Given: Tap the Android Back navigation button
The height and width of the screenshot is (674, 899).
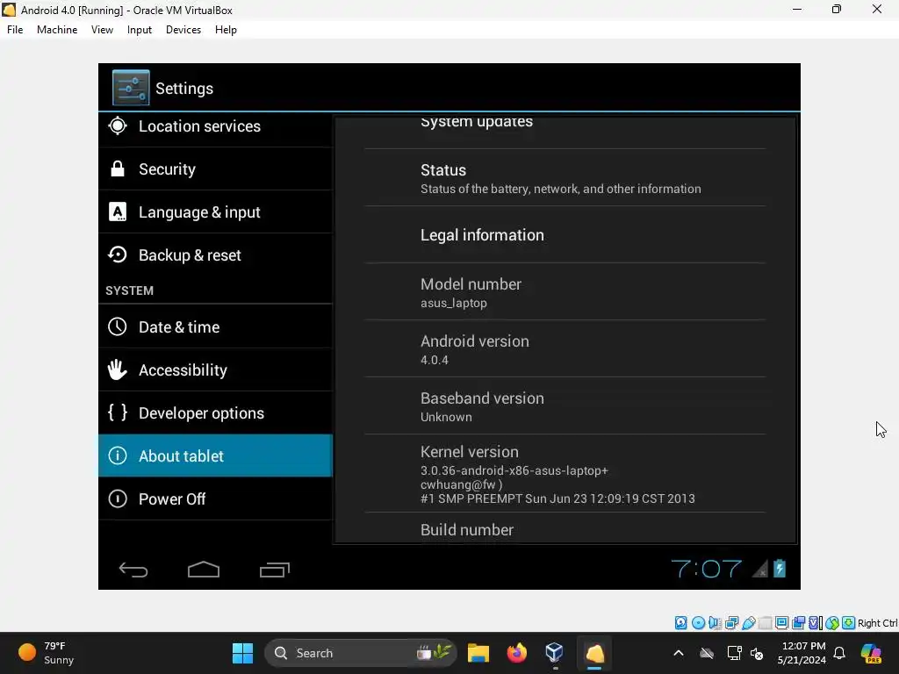Looking at the screenshot, I should (133, 569).
